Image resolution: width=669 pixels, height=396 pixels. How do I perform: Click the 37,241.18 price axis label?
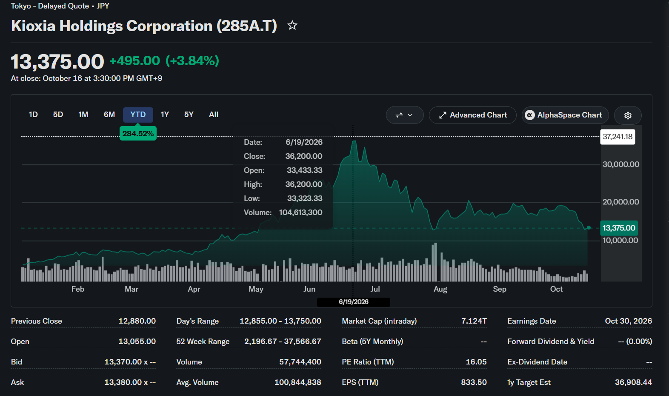point(618,137)
